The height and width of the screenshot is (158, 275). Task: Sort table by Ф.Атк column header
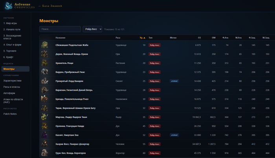(x=225, y=38)
